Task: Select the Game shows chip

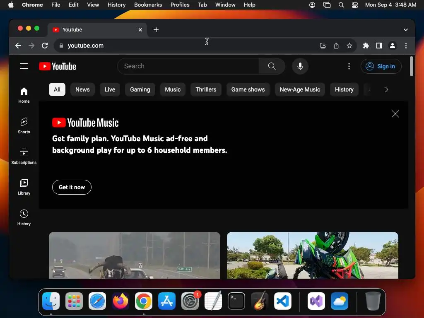Action: pos(248,89)
